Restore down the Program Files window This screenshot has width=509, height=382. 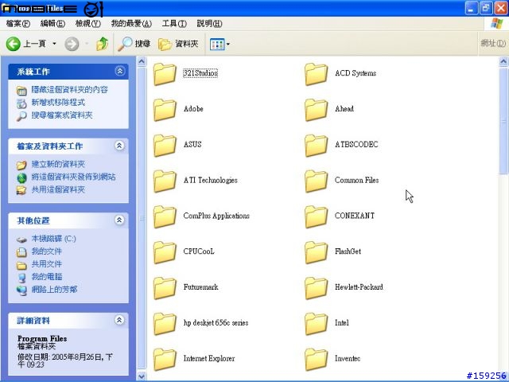click(x=486, y=8)
